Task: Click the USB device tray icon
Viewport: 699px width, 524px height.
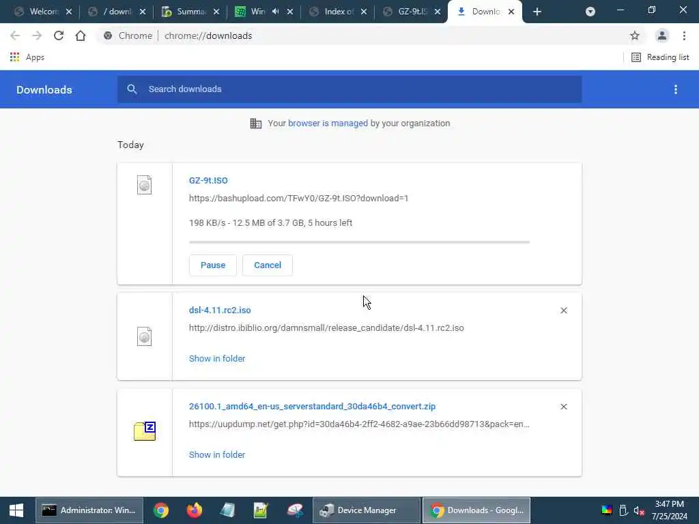Action: (x=623, y=510)
